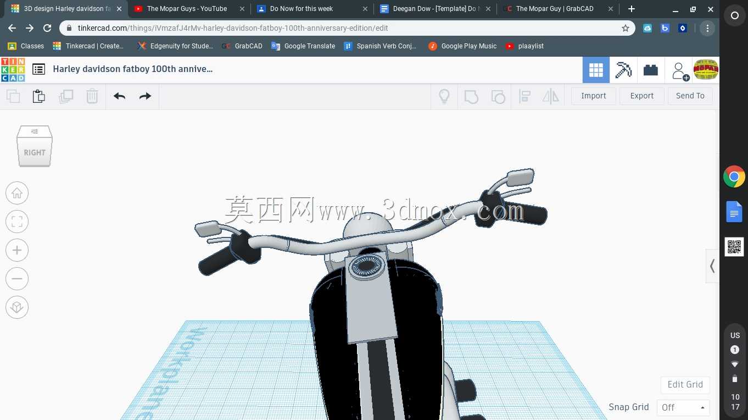Viewport: 748px width, 420px height.
Task: Open the user profile avatar
Action: 706,70
